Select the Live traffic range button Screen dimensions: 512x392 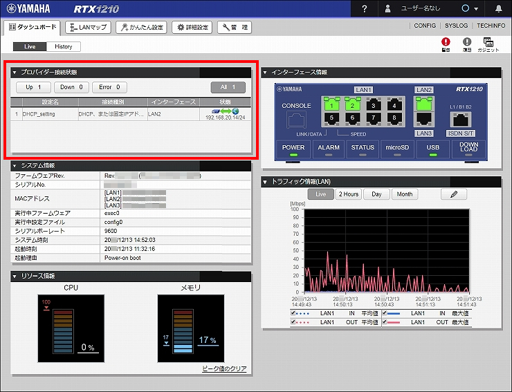click(320, 194)
